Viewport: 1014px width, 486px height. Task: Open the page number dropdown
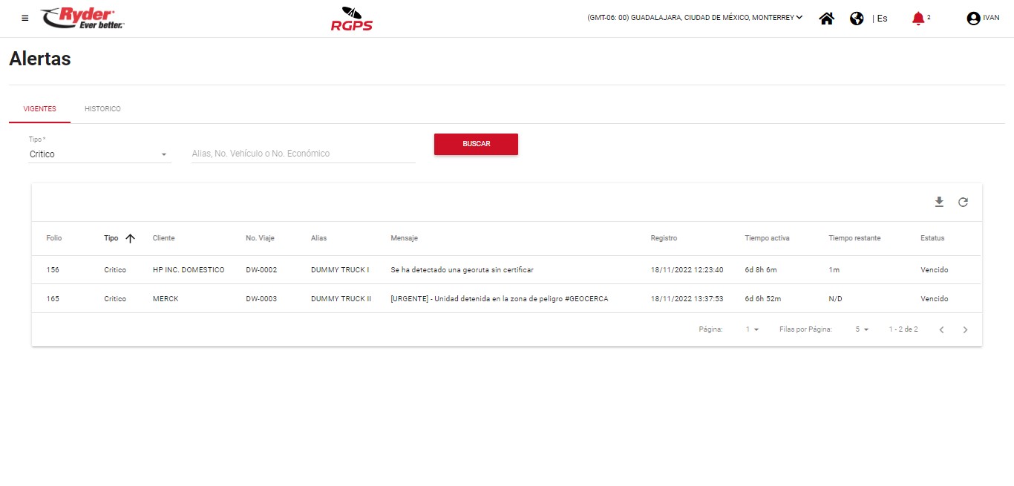(752, 329)
